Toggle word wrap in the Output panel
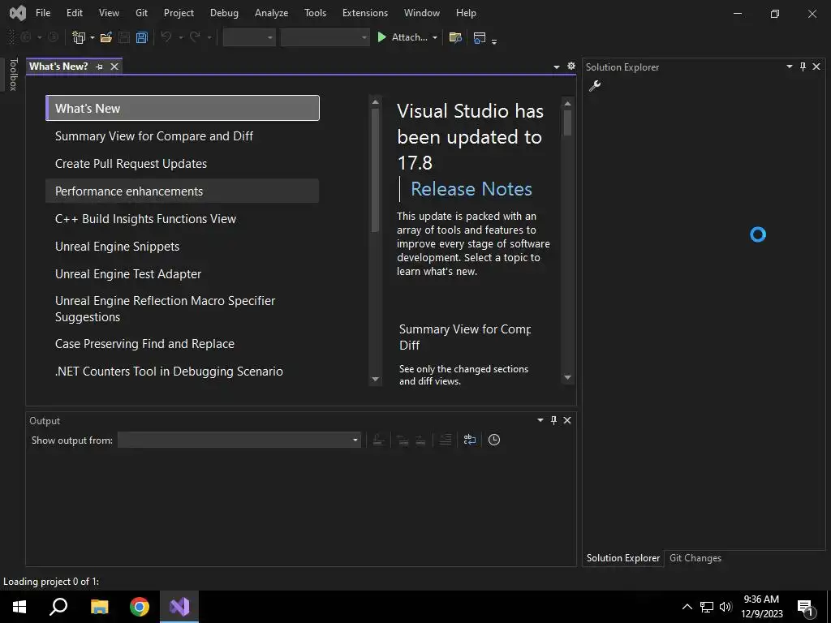 pyautogui.click(x=470, y=440)
